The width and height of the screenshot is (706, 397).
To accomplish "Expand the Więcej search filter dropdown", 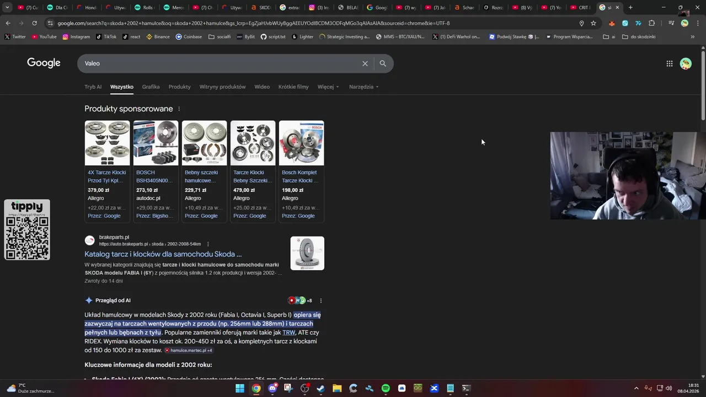I will (x=328, y=87).
